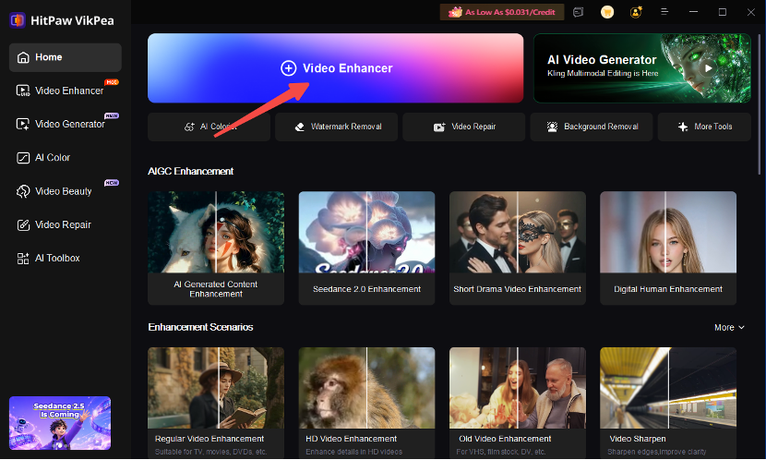Open More Tools
Screen dimensions: 766x460
tap(704, 127)
